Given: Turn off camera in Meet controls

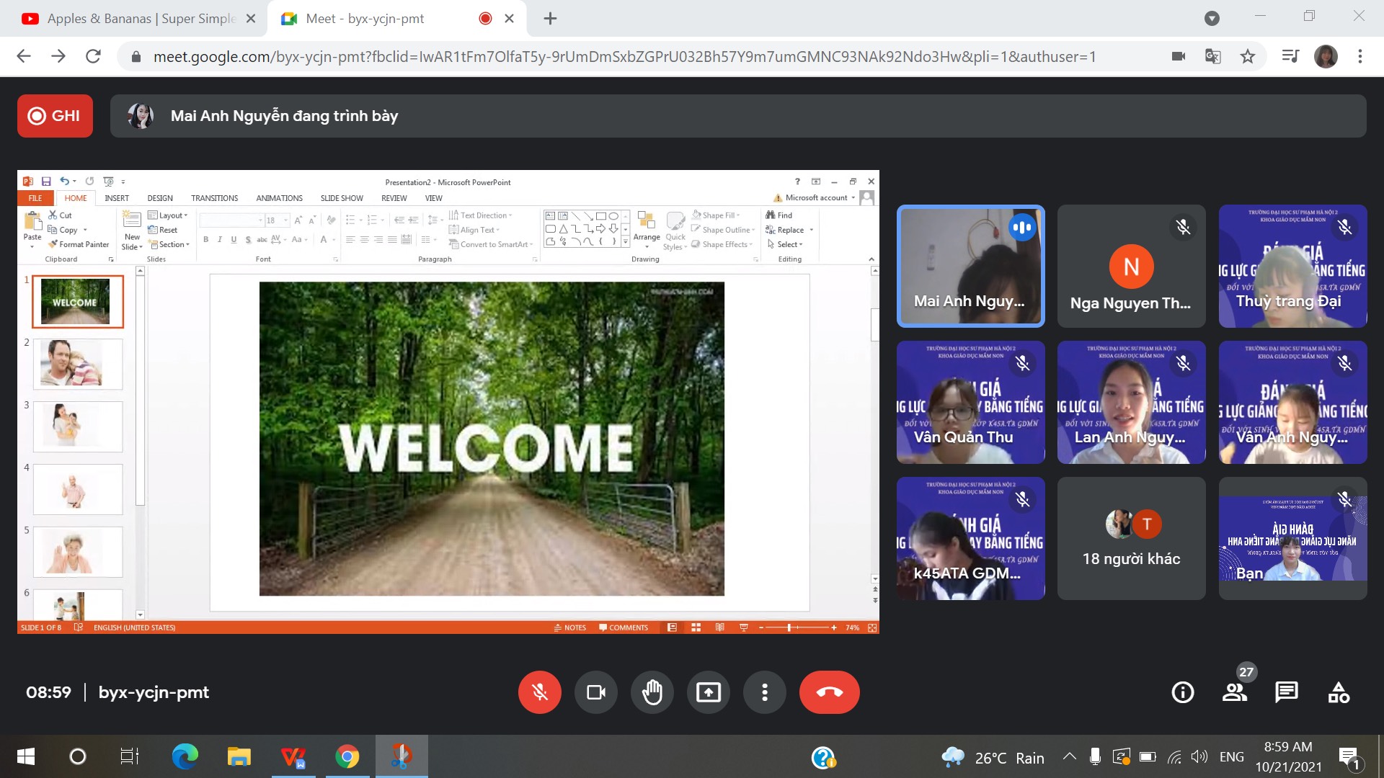Looking at the screenshot, I should pyautogui.click(x=595, y=692).
